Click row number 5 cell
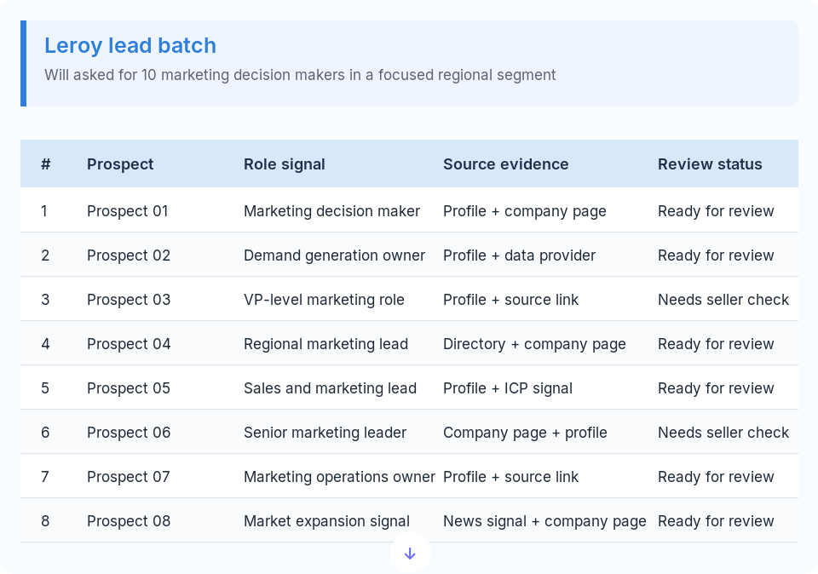Image resolution: width=818 pixels, height=574 pixels. click(45, 388)
